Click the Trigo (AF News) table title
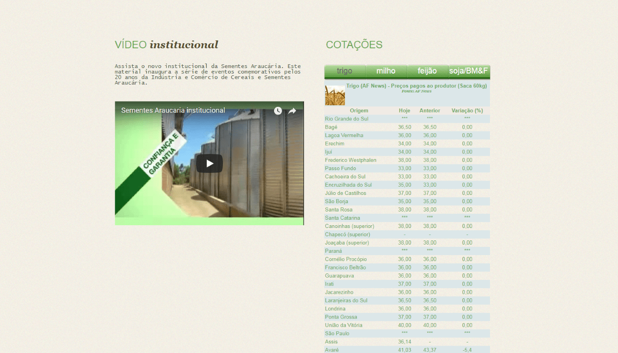Image resolution: width=618 pixels, height=353 pixels. click(416, 86)
